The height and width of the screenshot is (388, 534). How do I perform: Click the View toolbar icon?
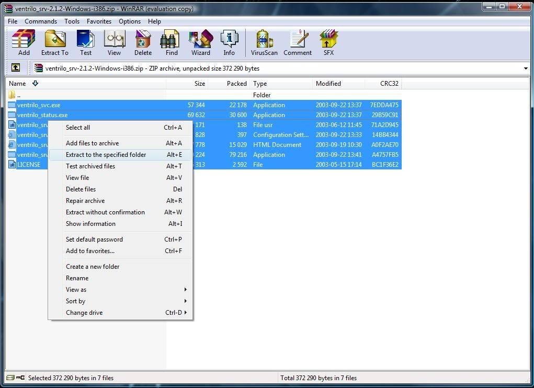click(114, 42)
